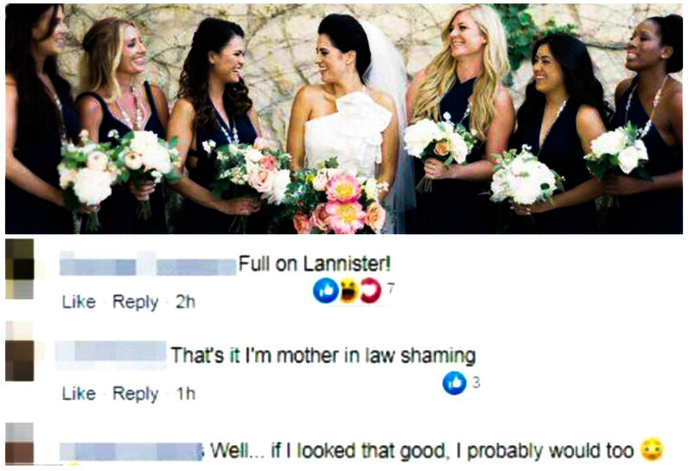Viewport: 690px width, 471px height.
Task: Click the yellow laughing reaction emoji
Action: pyautogui.click(x=348, y=290)
